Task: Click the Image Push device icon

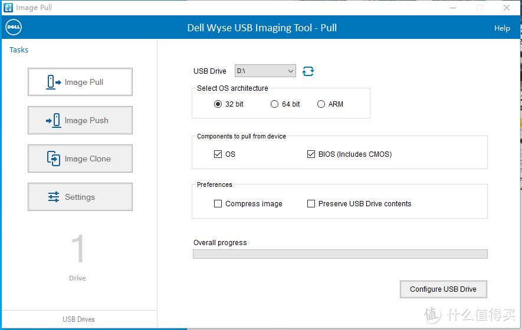Action: point(54,120)
